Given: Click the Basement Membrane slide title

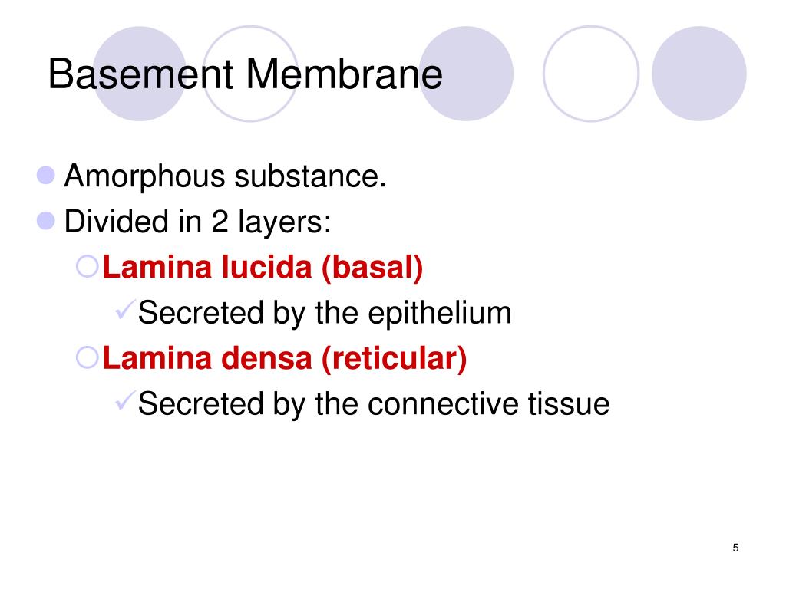Looking at the screenshot, I should (245, 74).
